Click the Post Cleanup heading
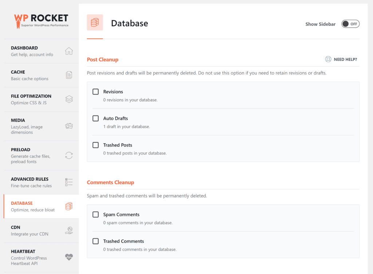Image resolution: width=373 pixels, height=274 pixels. coord(102,59)
